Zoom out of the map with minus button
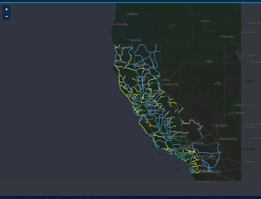The width and height of the screenshot is (261, 199). pos(7,16)
